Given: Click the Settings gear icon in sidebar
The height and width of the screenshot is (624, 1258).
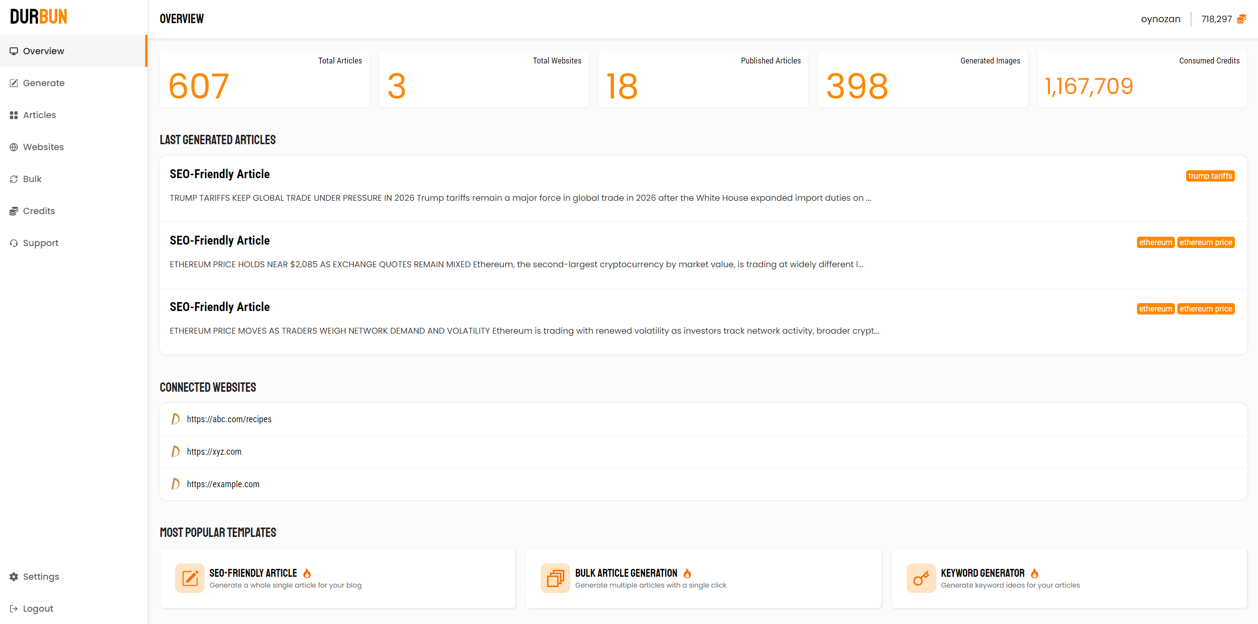Looking at the screenshot, I should (14, 576).
